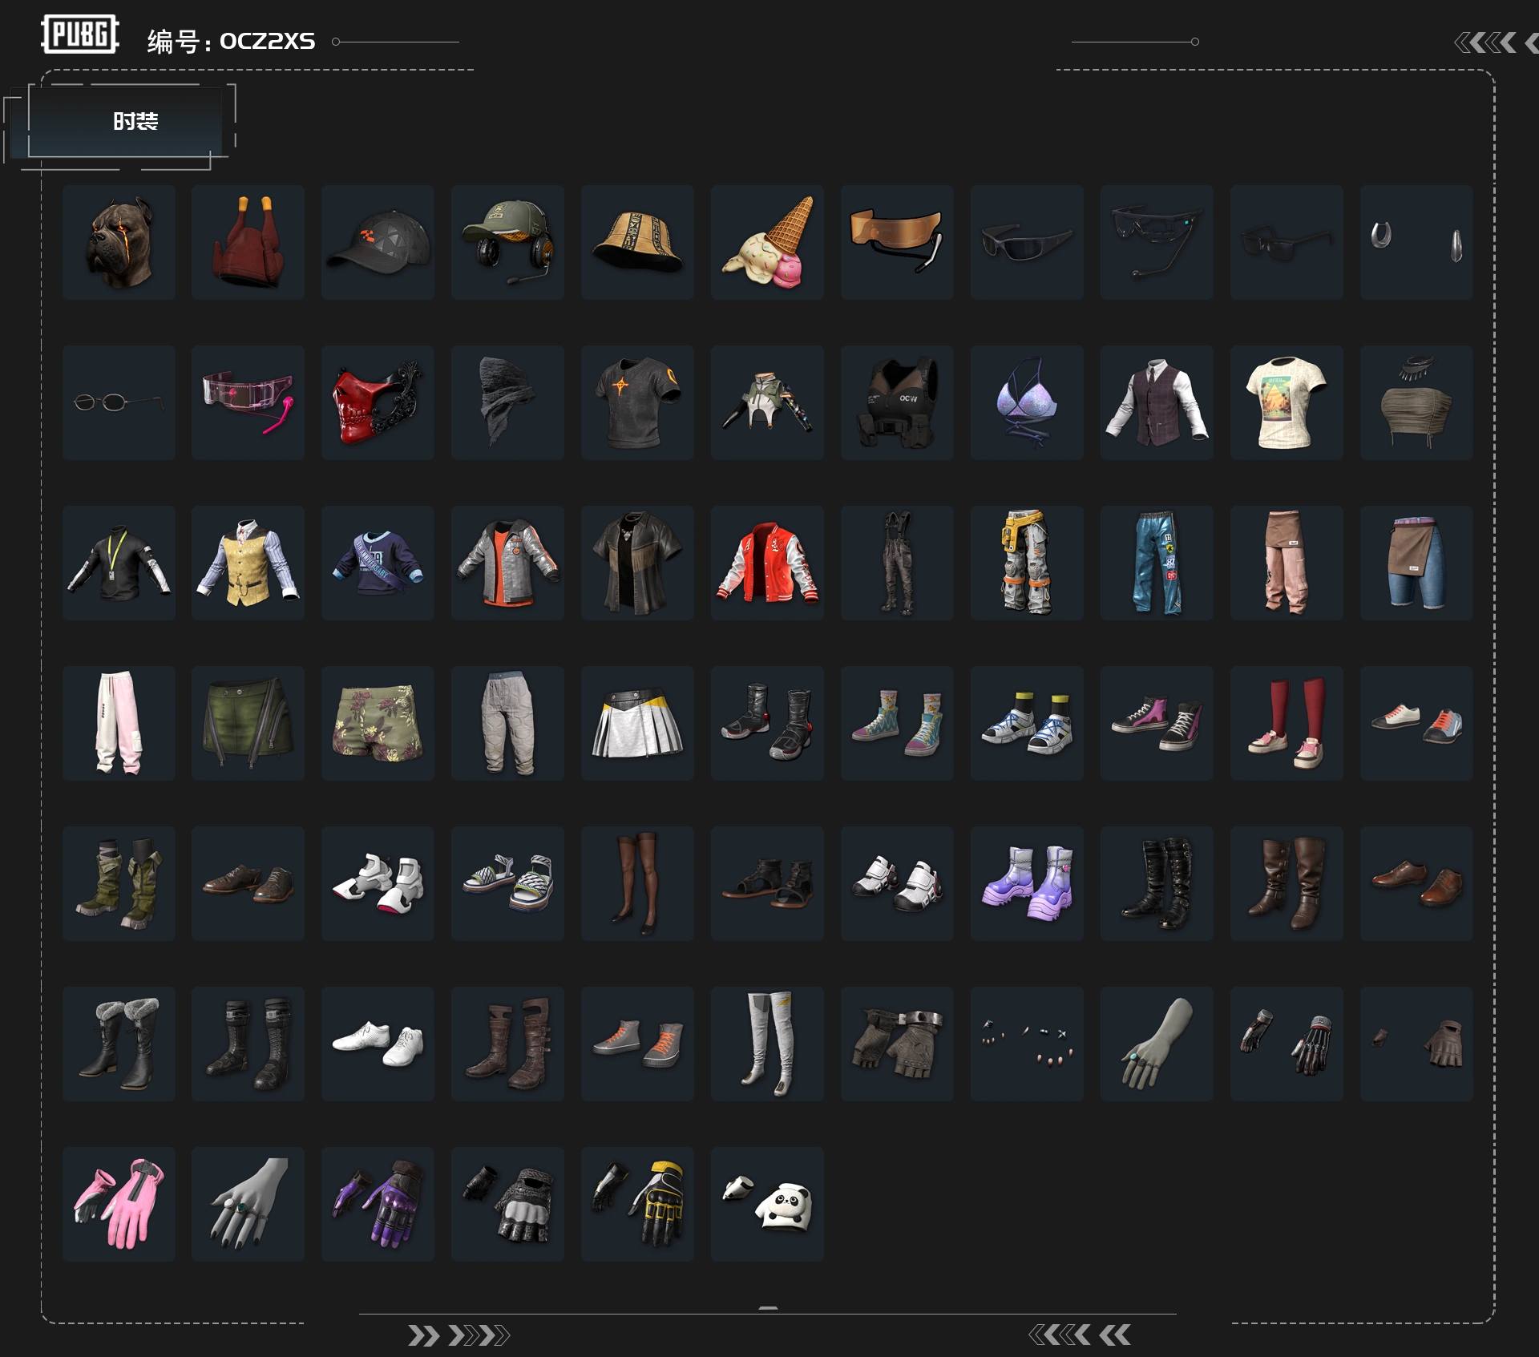The height and width of the screenshot is (1357, 1539).
Task: Select the dark purple vest with white shirt
Action: pyautogui.click(x=1157, y=402)
